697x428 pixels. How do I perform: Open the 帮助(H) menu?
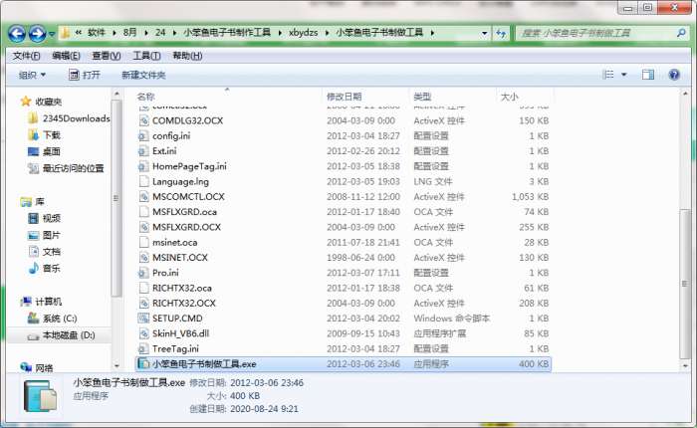pos(187,56)
